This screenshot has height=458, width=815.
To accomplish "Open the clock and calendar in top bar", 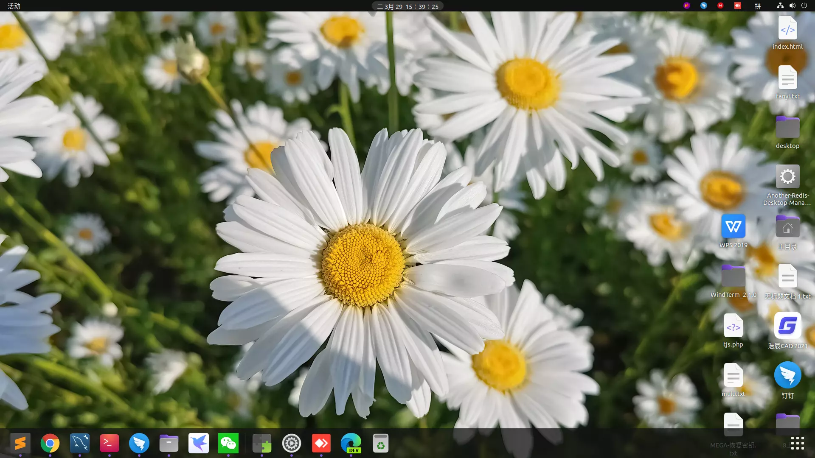I will pyautogui.click(x=408, y=6).
